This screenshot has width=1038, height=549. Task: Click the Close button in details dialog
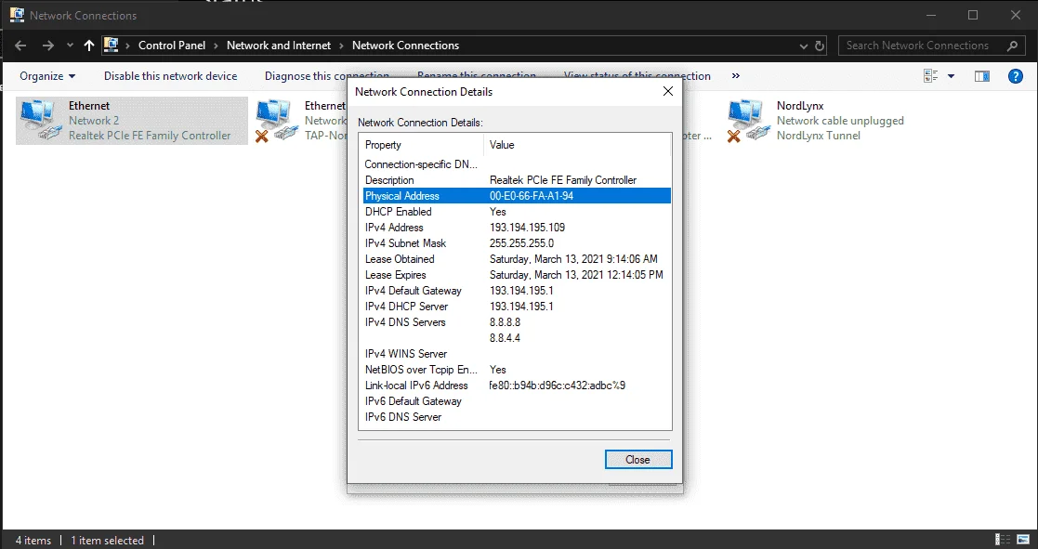(638, 460)
